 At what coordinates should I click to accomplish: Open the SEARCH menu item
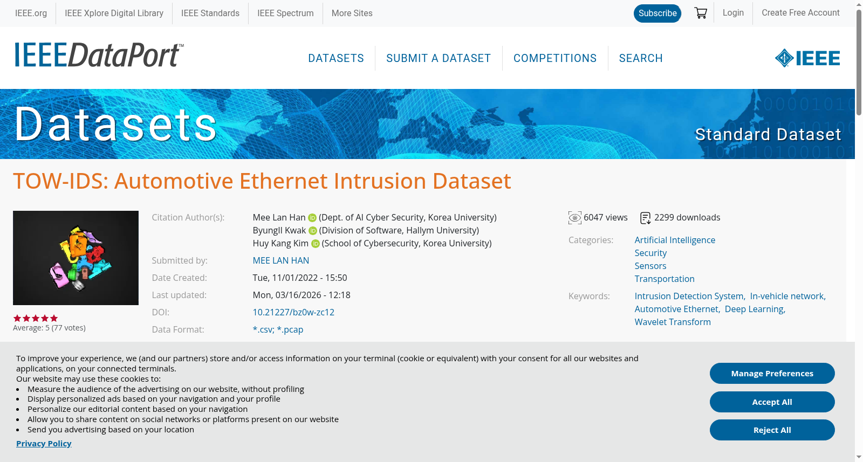(x=641, y=58)
